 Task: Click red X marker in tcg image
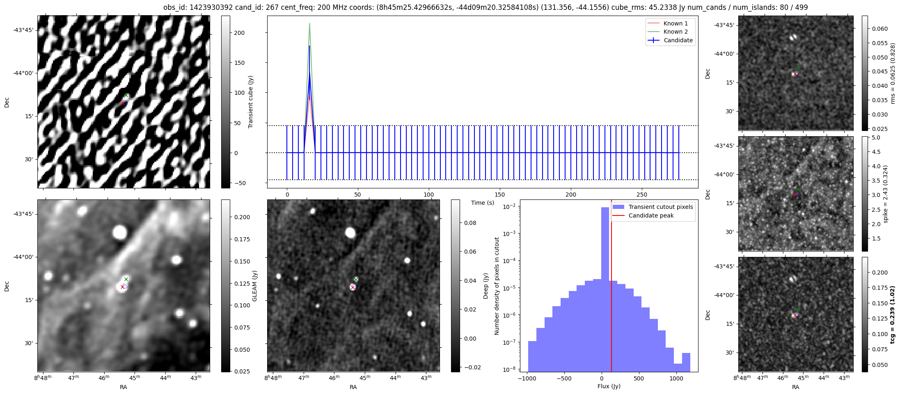coord(795,316)
